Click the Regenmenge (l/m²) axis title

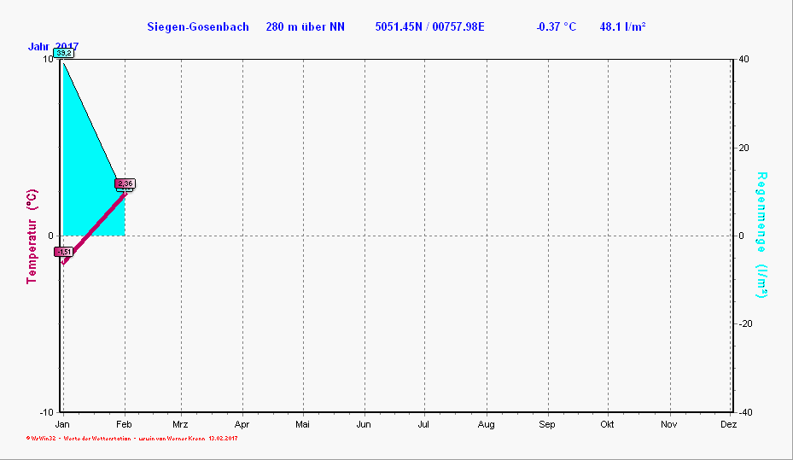click(761, 235)
